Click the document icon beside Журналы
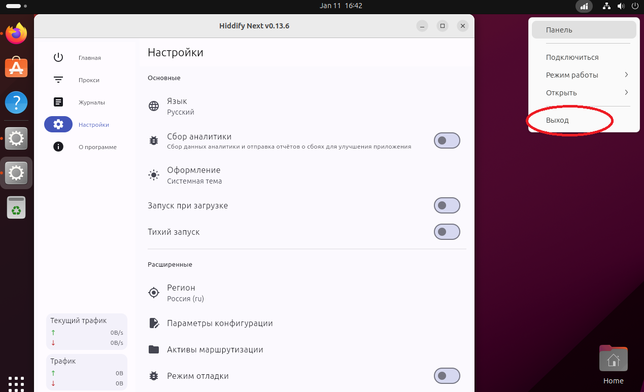The height and width of the screenshot is (392, 644). coord(58,102)
